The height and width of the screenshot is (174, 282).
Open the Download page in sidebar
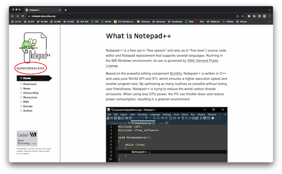(x=30, y=84)
